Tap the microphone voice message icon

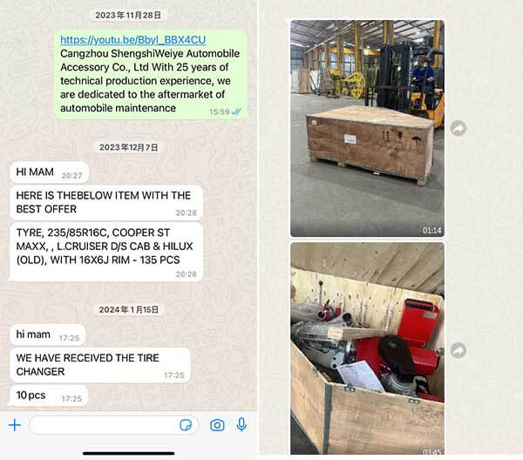click(241, 424)
